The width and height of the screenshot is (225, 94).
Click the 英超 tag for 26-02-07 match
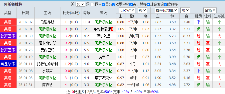point(8,22)
